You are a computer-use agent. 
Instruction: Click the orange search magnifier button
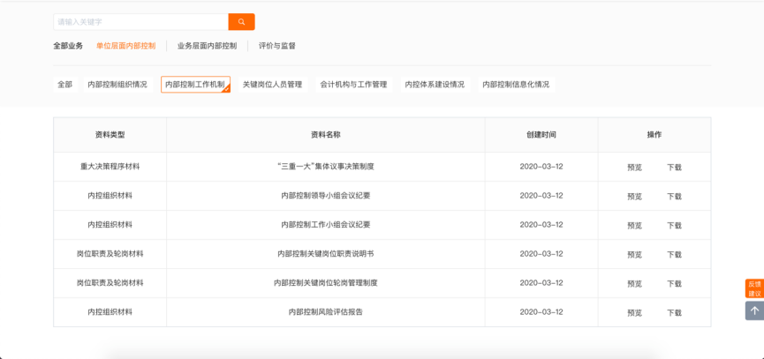coord(241,22)
